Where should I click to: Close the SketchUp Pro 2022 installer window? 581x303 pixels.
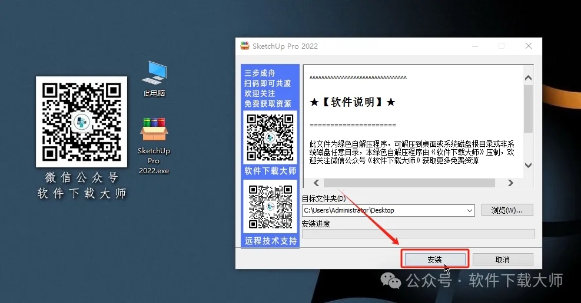coord(529,46)
